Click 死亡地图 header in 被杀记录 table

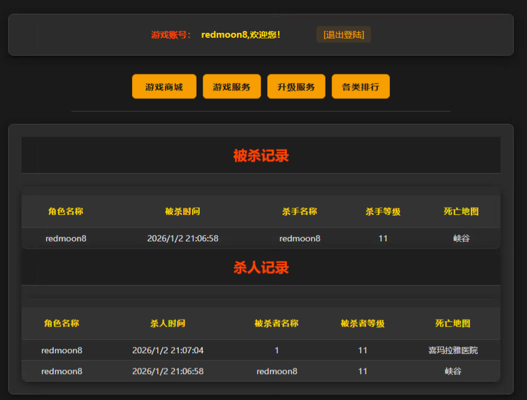pos(461,211)
